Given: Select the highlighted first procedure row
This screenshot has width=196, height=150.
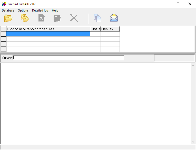Looking at the screenshot, I should click(x=48, y=34).
